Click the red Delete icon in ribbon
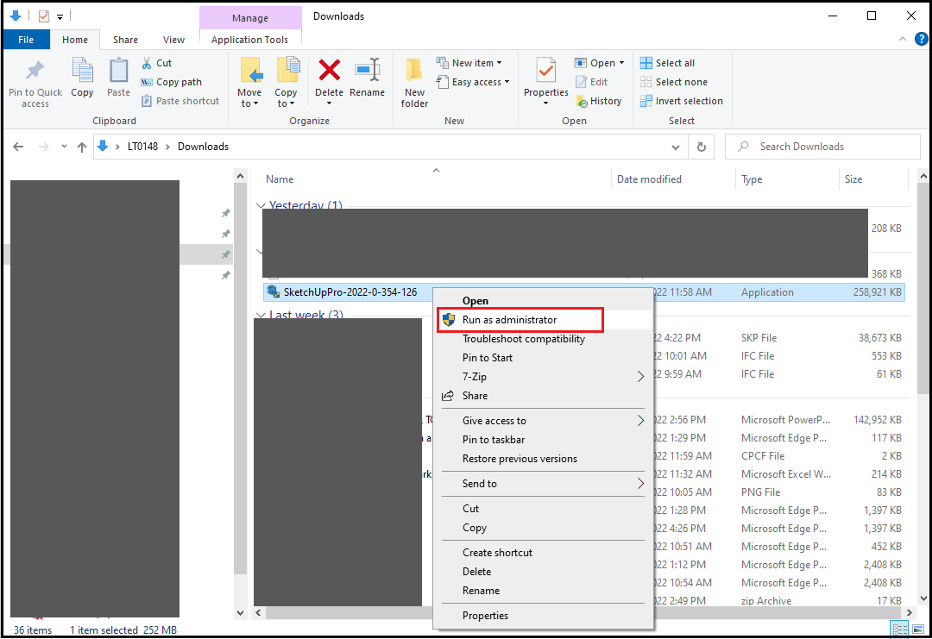Screen dimensions: 932x639 [x=329, y=71]
